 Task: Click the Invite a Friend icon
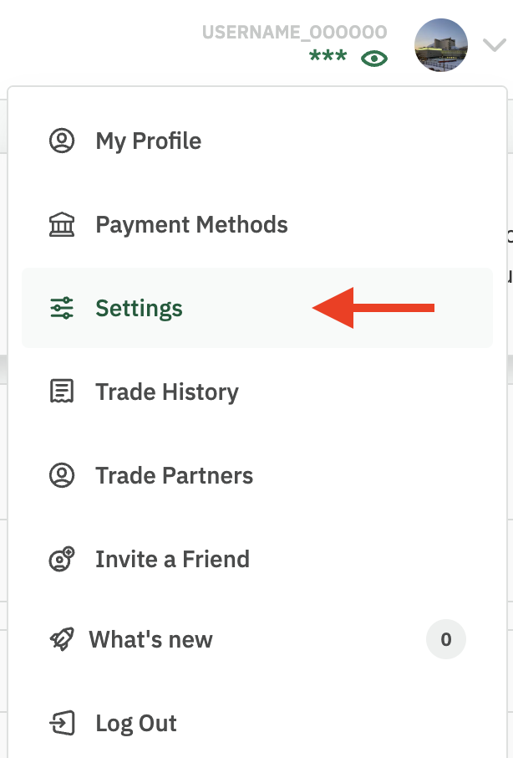tap(62, 559)
